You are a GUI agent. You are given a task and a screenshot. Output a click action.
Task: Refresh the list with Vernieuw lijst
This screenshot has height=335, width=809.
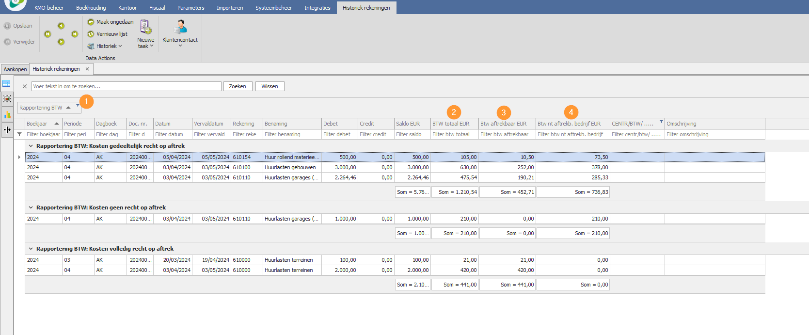[x=91, y=34]
